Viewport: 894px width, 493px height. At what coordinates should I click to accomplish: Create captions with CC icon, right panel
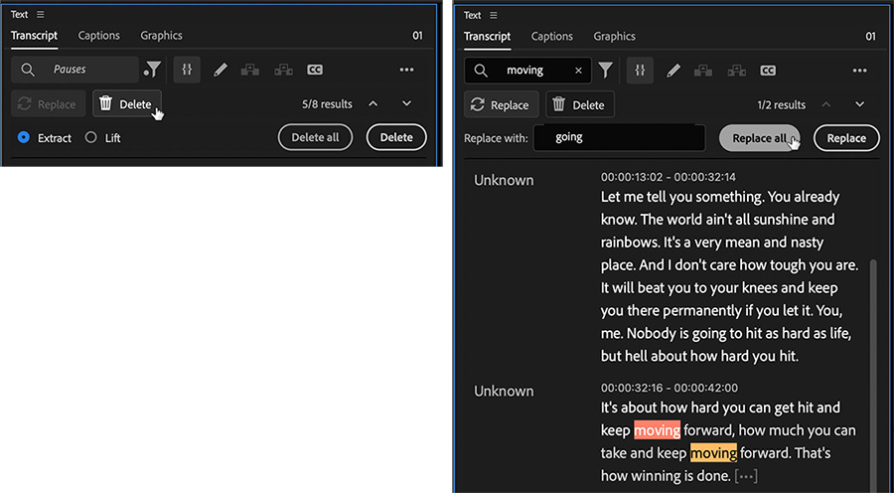pos(768,71)
